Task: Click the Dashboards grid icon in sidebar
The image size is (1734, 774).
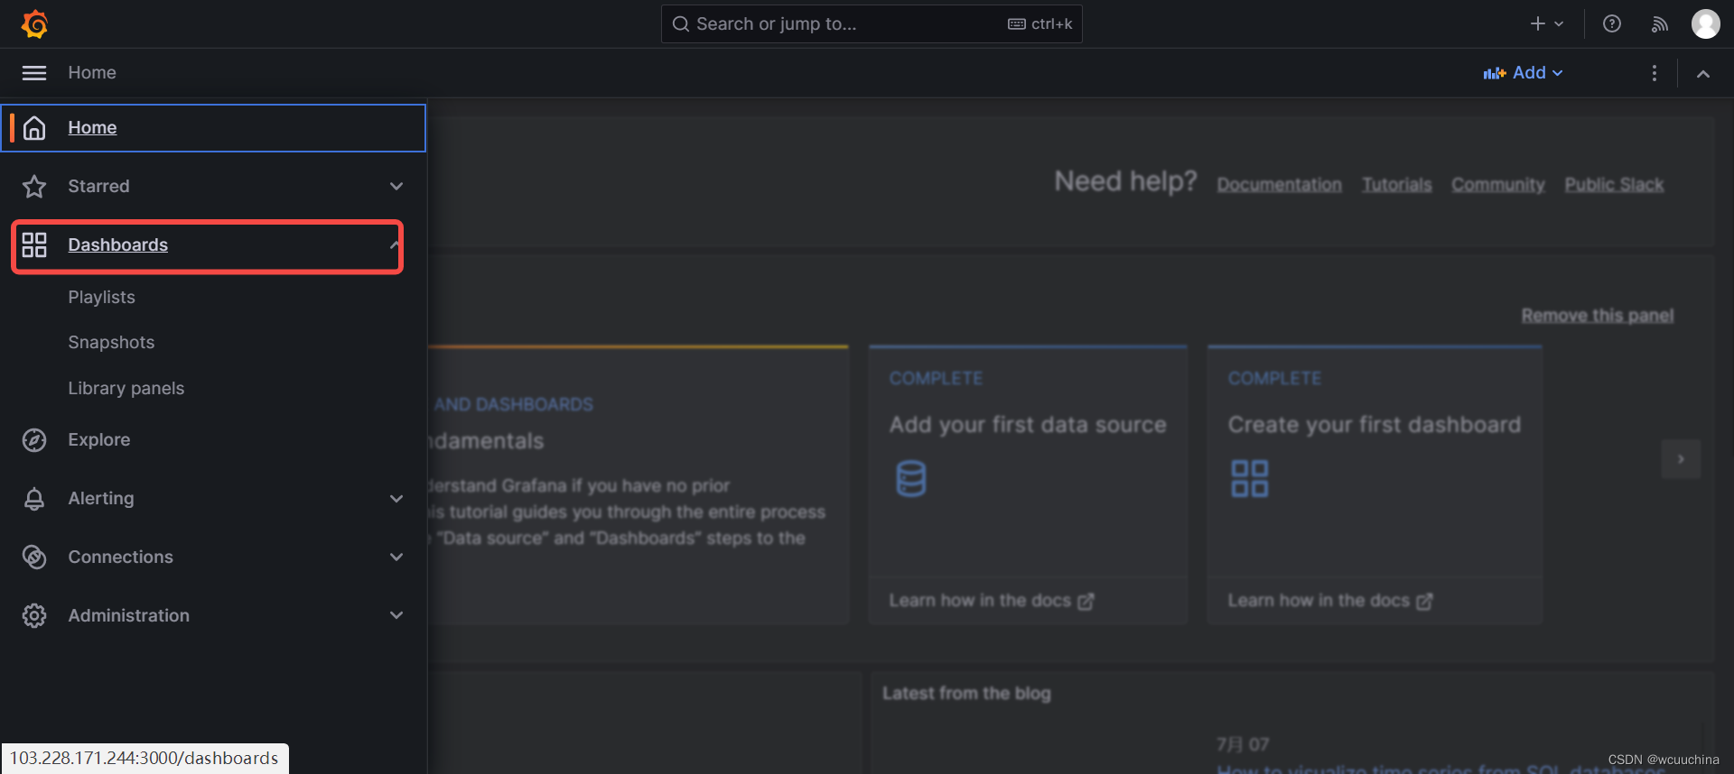Action: [34, 245]
